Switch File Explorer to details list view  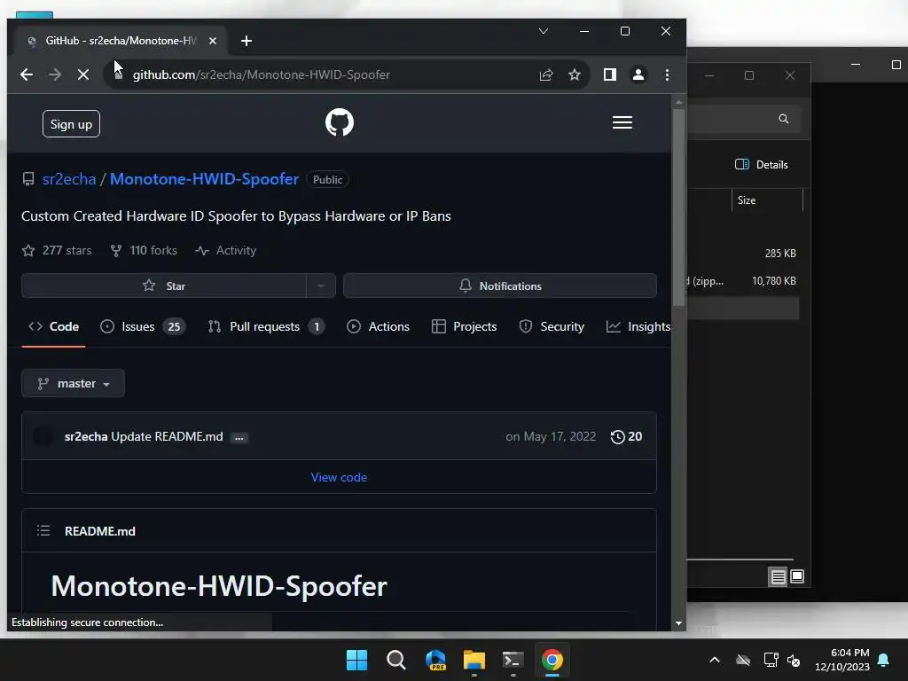click(778, 576)
